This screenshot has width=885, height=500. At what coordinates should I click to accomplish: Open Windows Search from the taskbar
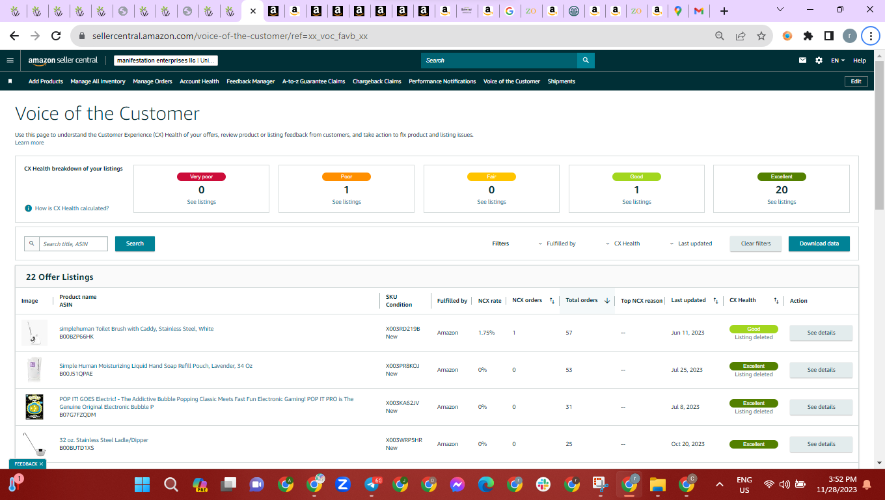coord(170,484)
